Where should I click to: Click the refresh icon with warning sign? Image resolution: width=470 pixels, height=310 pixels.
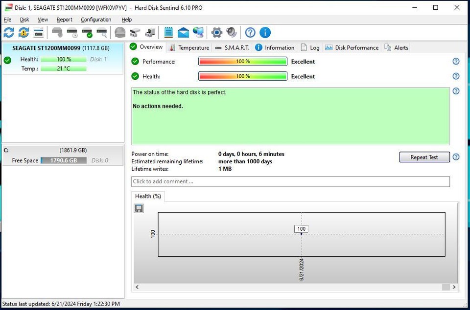pos(23,33)
